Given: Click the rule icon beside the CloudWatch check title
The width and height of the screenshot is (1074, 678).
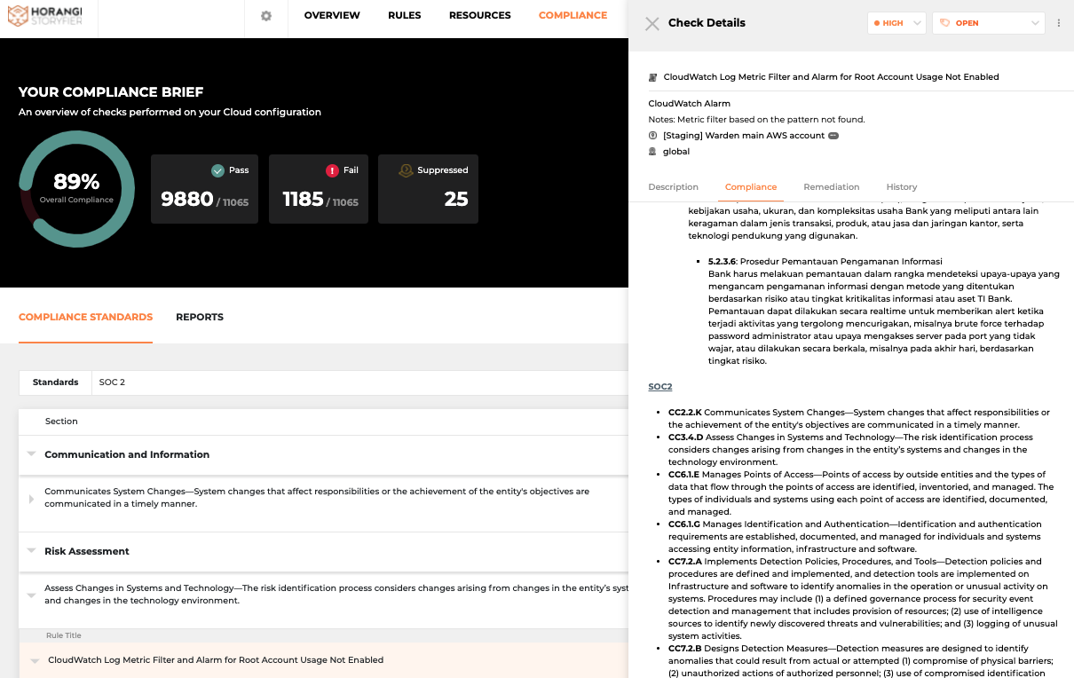Looking at the screenshot, I should click(653, 77).
